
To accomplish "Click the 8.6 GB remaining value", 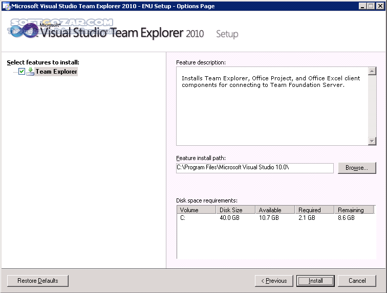I will pyautogui.click(x=346, y=218).
